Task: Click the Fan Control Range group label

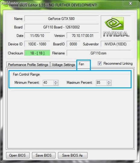Action: [26, 74]
